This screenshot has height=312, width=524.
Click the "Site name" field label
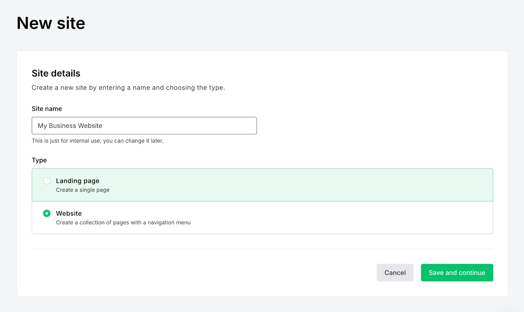pyautogui.click(x=47, y=109)
